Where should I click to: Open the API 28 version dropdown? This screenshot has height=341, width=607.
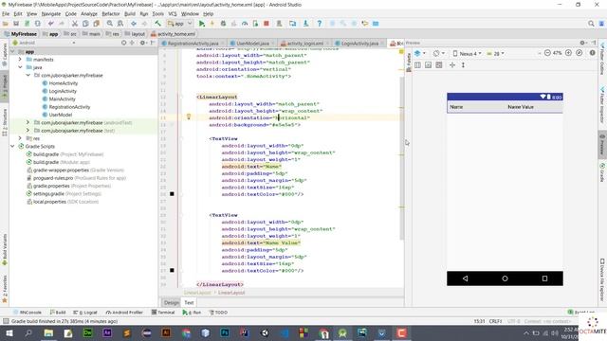(495, 53)
